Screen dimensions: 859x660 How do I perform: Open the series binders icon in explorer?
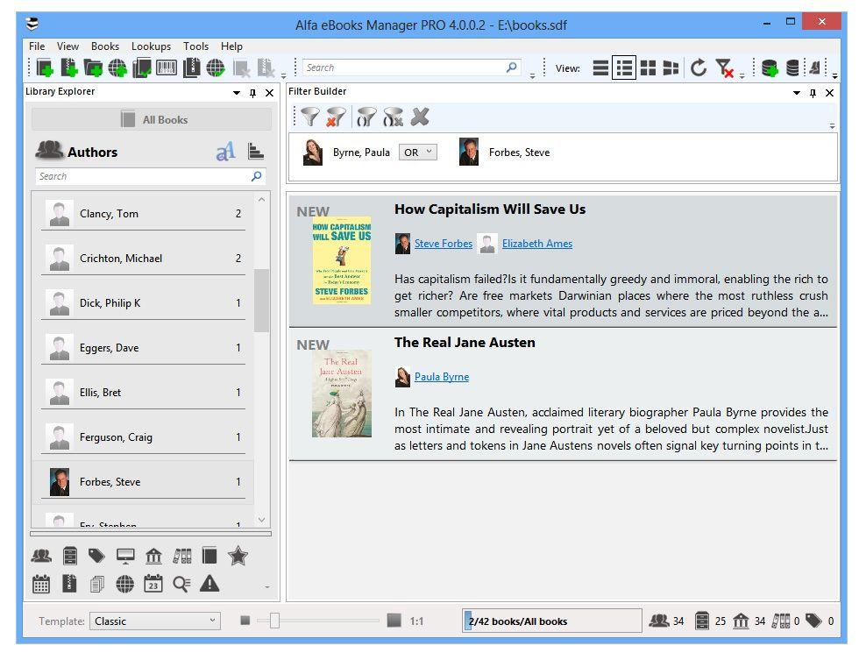pyautogui.click(x=182, y=556)
